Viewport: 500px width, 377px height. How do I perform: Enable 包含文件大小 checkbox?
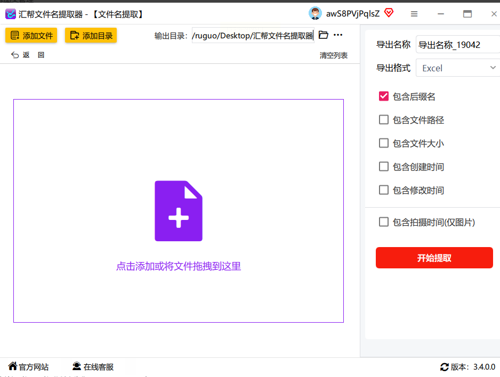383,143
